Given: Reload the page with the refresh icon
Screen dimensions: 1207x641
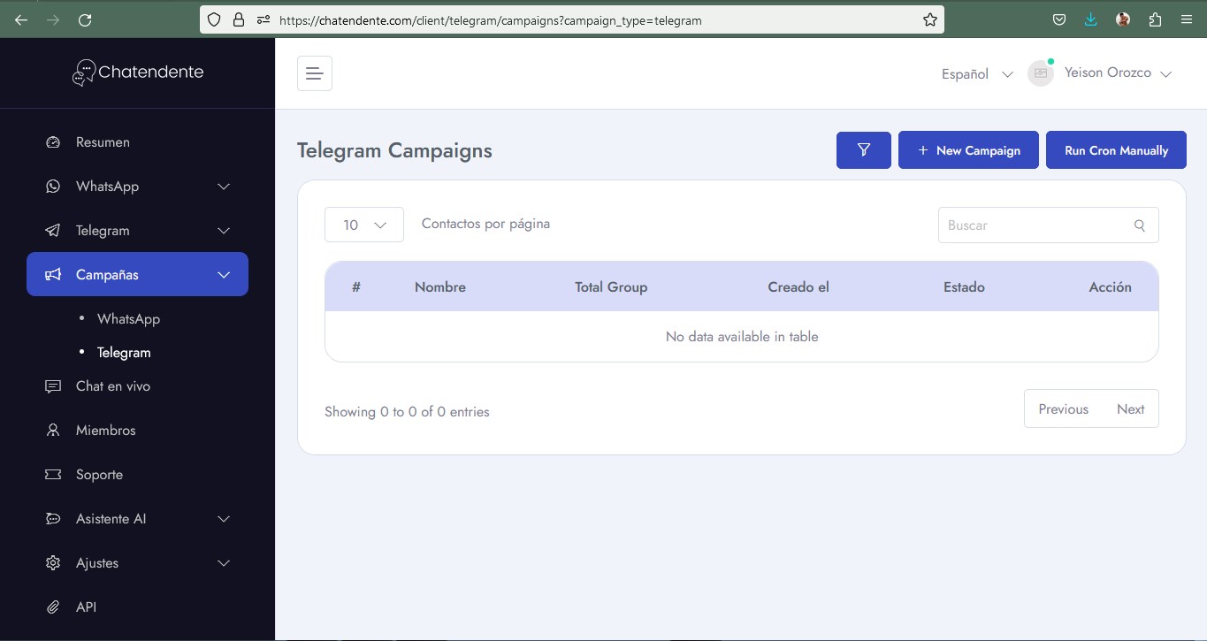Looking at the screenshot, I should coord(85,19).
